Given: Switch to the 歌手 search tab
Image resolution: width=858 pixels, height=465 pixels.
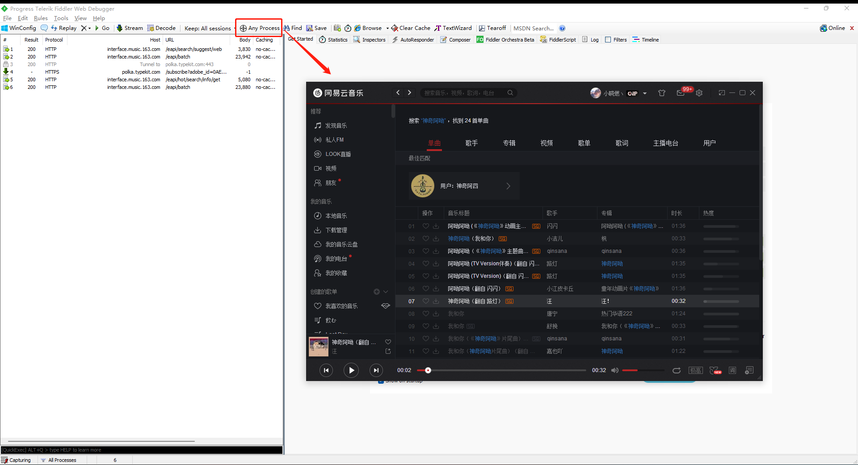Looking at the screenshot, I should 471,143.
